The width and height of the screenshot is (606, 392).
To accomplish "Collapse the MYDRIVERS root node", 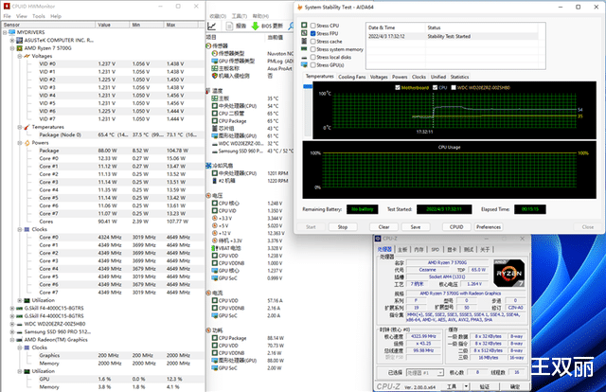I will coord(5,31).
